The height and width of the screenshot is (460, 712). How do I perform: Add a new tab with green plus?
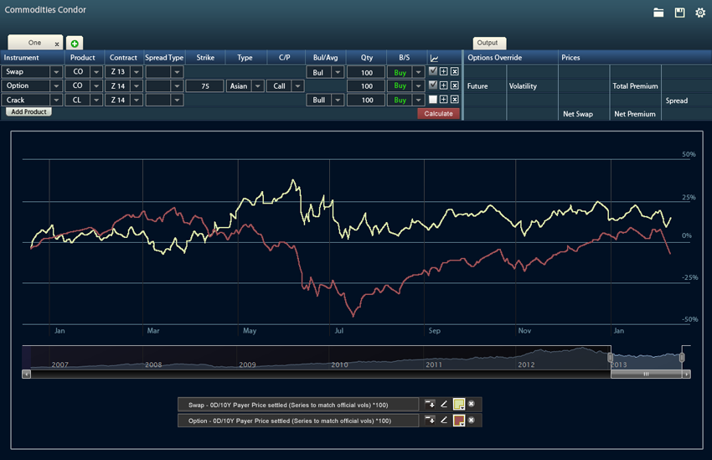(x=75, y=44)
